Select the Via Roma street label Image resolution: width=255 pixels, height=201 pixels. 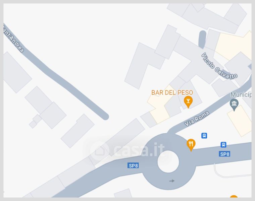pyautogui.click(x=197, y=119)
